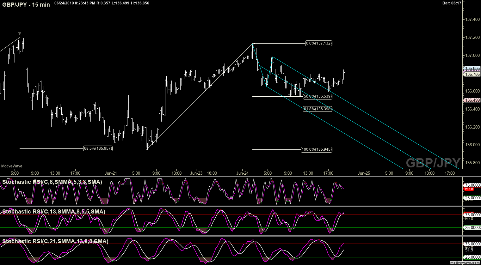
Task: Click the 06/24/2019 8:23:43 PM timestamp
Action: (x=75, y=3)
